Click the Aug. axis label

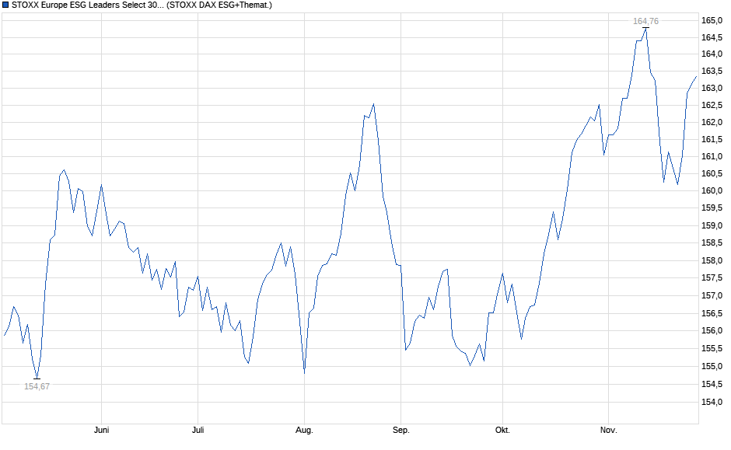[305, 428]
